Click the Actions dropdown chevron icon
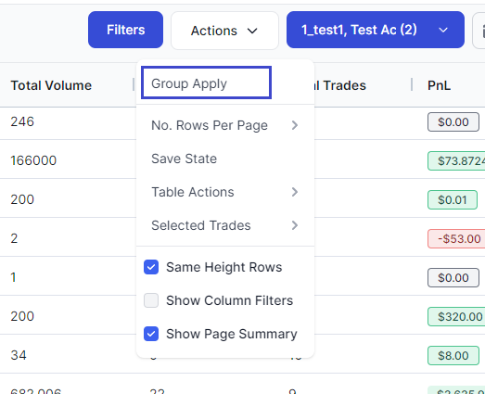485x394 pixels. click(252, 31)
